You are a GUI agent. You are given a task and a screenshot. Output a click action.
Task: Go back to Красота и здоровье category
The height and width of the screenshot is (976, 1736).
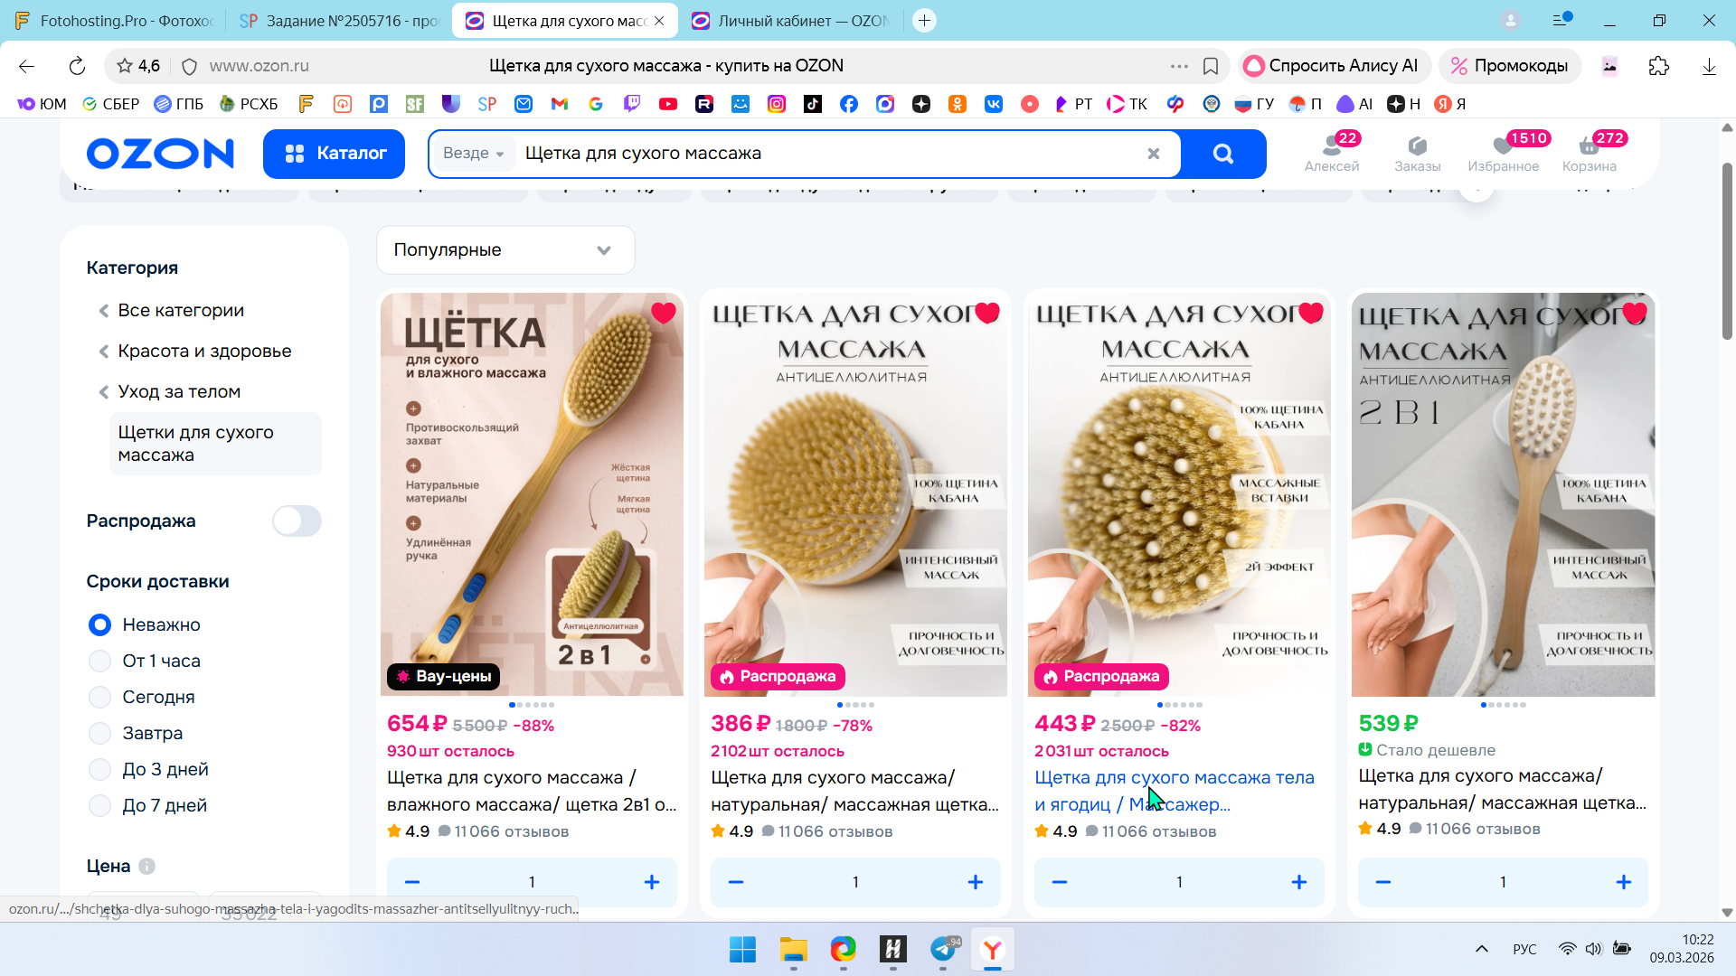[x=204, y=351]
